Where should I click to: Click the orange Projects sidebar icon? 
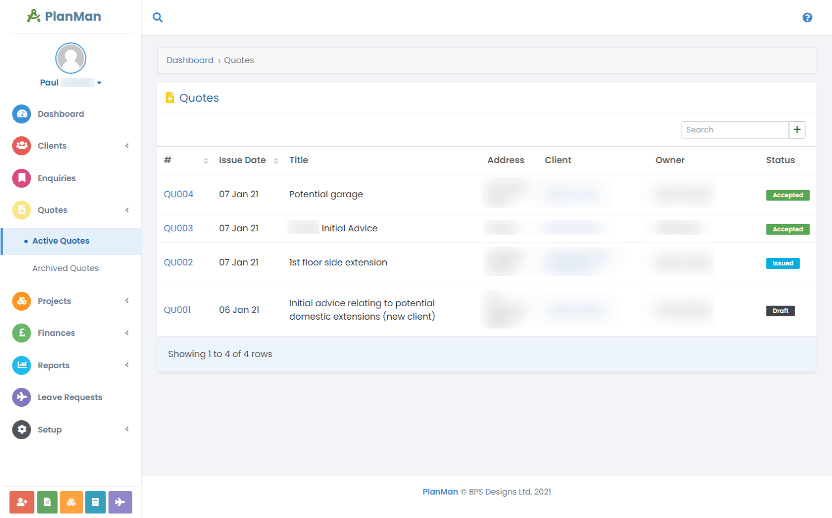coord(22,301)
